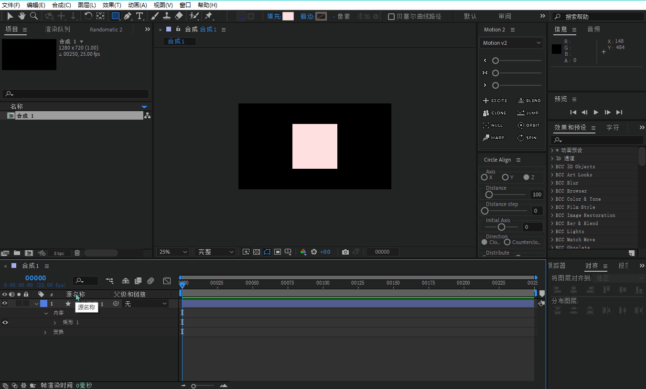Viewport: 646px width, 389px height.
Task: Hide layer 1 with its eye toggle
Action: point(5,303)
